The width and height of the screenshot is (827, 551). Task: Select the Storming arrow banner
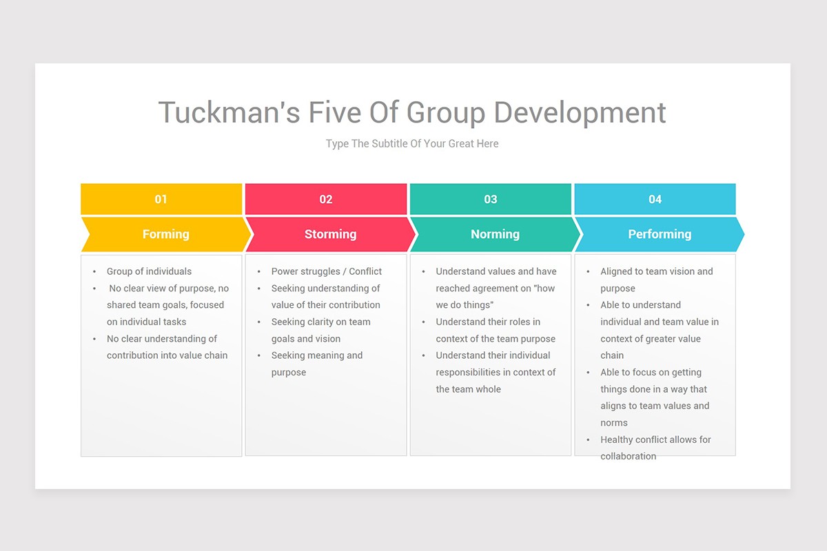tap(330, 234)
